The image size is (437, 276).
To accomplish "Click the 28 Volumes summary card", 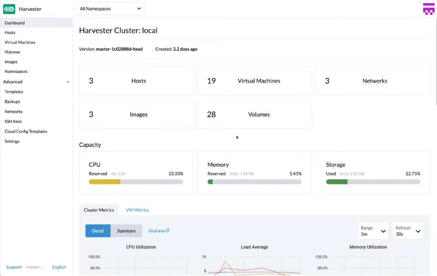I will point(255,114).
